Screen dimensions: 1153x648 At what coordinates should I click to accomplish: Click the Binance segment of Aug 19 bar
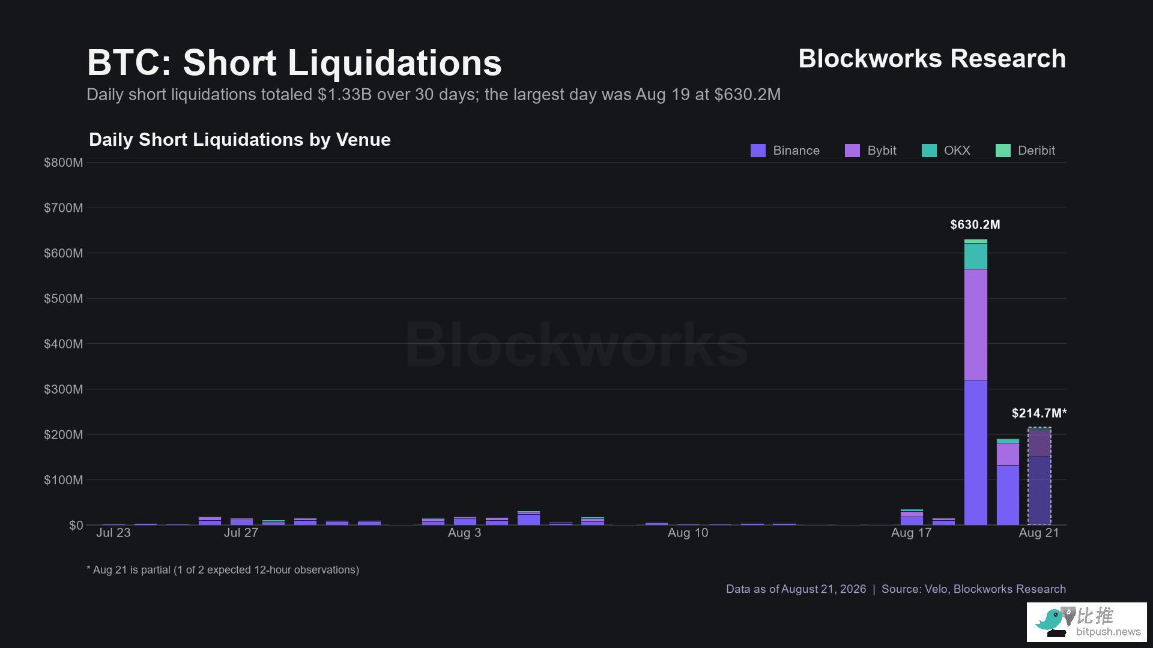pyautogui.click(x=976, y=452)
